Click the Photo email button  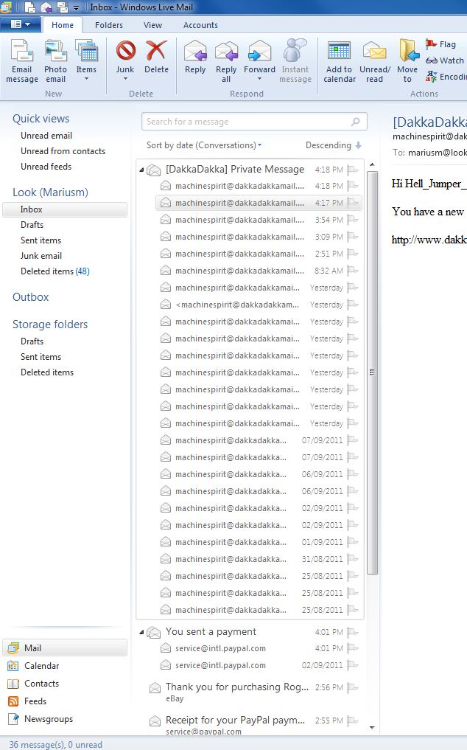55,61
